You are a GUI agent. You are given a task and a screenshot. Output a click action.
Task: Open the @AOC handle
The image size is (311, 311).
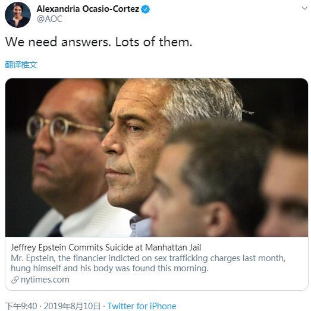49,19
